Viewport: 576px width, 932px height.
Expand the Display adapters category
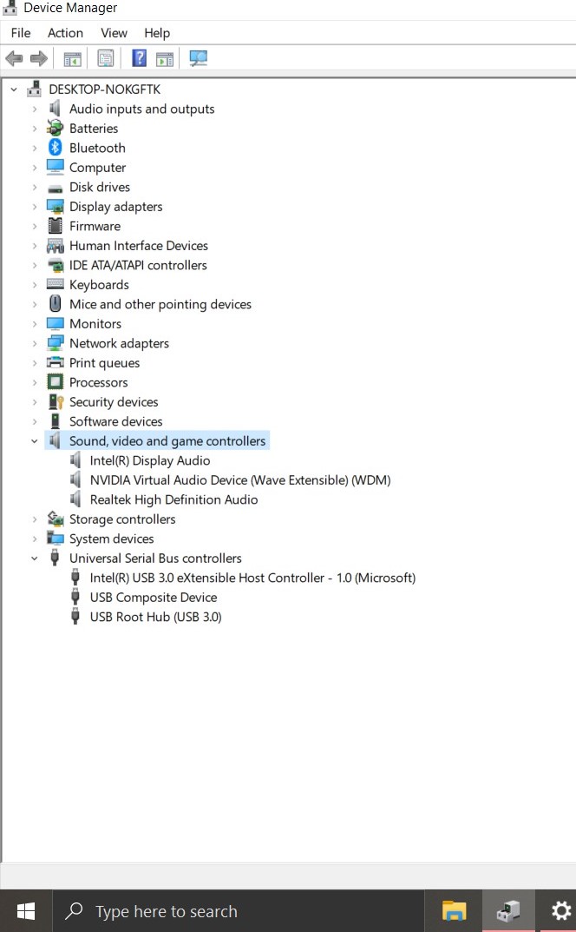point(35,207)
